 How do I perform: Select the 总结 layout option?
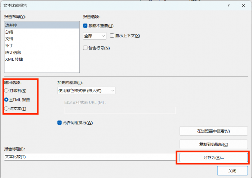42,32
